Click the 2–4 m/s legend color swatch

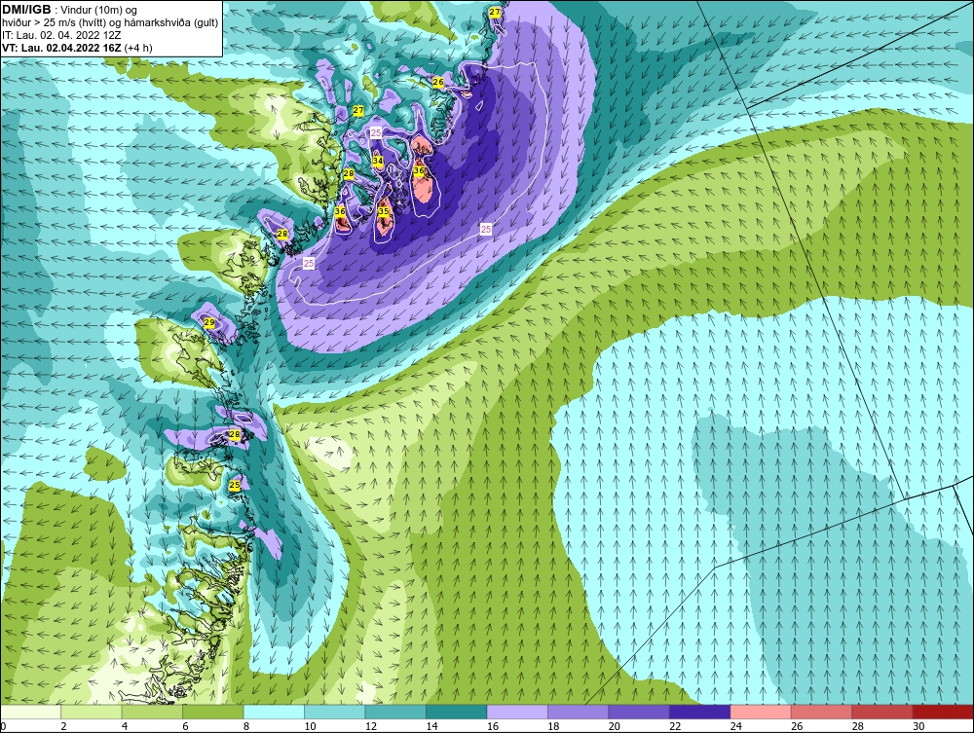pyautogui.click(x=92, y=712)
